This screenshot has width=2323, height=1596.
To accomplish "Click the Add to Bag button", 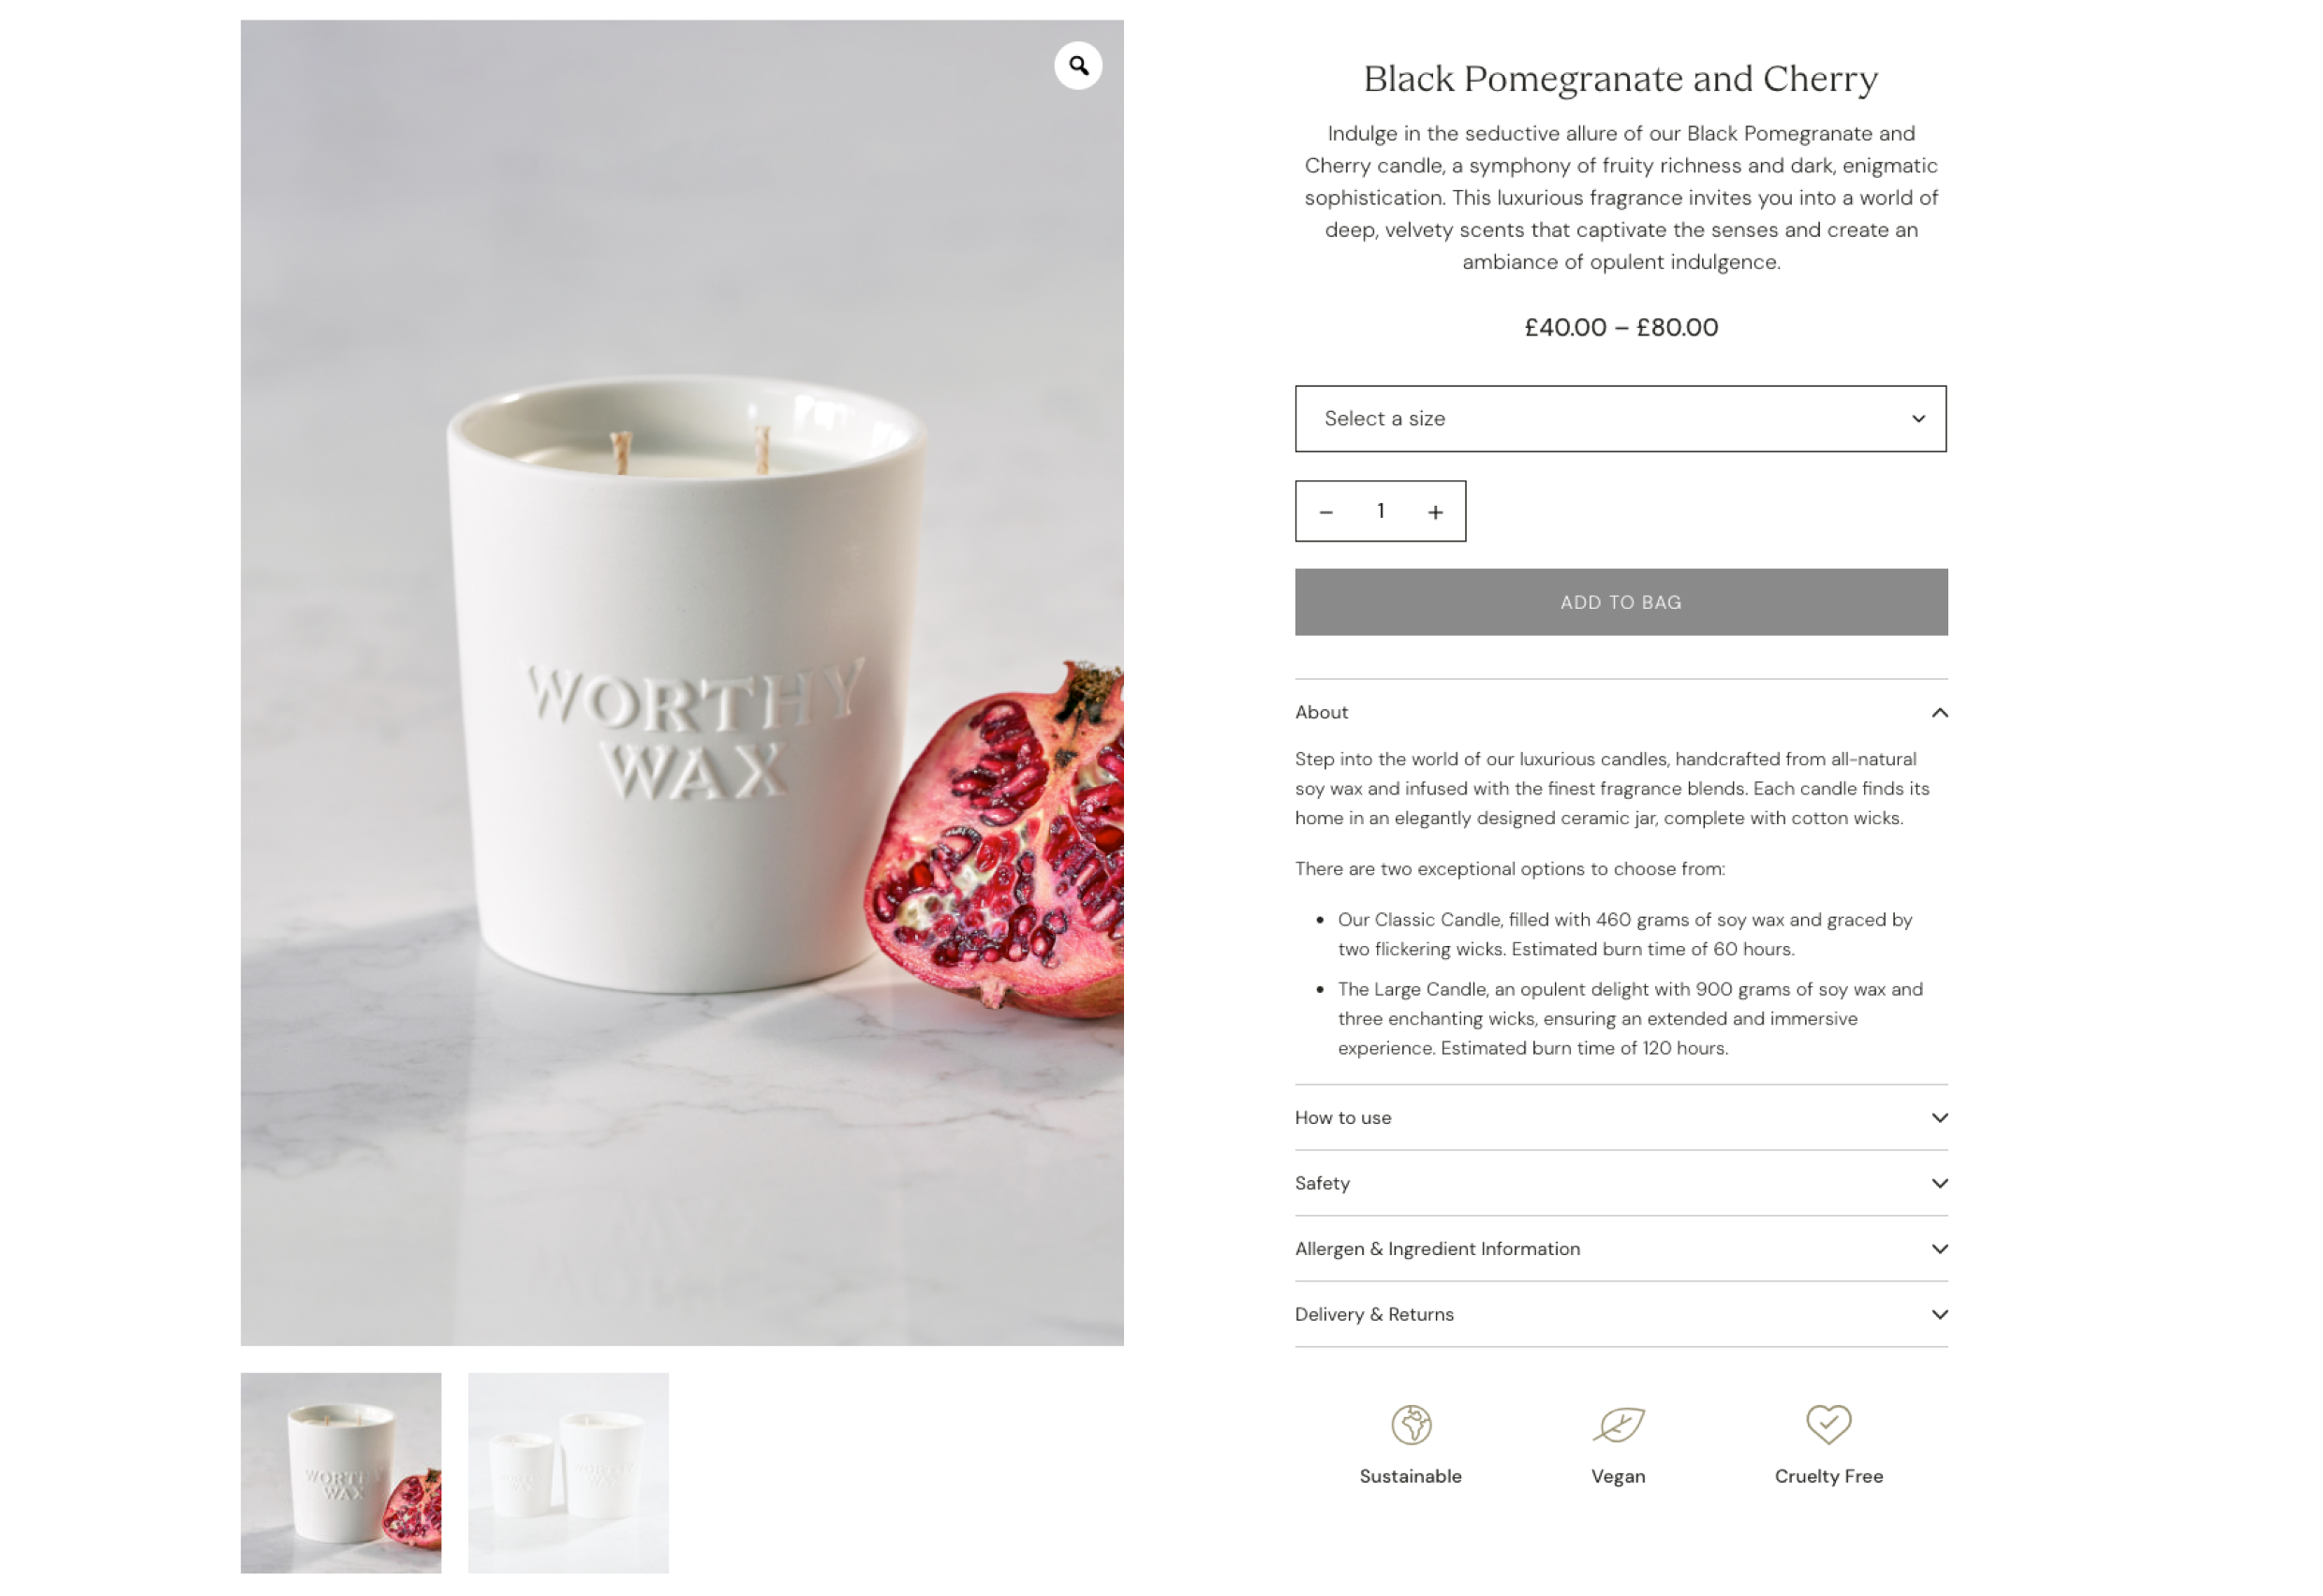I will click(1621, 602).
